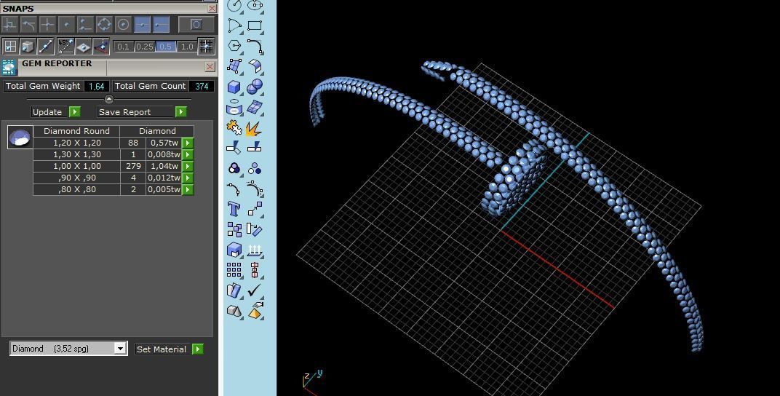
Task: Click the block squares cluster tool
Action: pos(234,229)
